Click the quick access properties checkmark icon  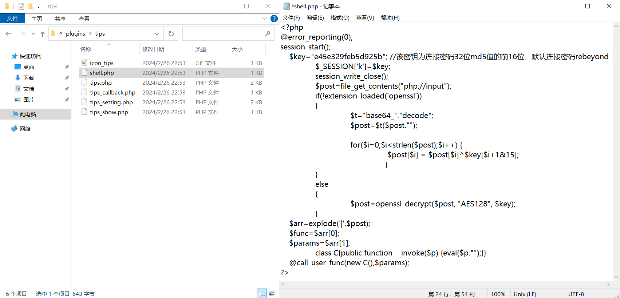[x=21, y=6]
